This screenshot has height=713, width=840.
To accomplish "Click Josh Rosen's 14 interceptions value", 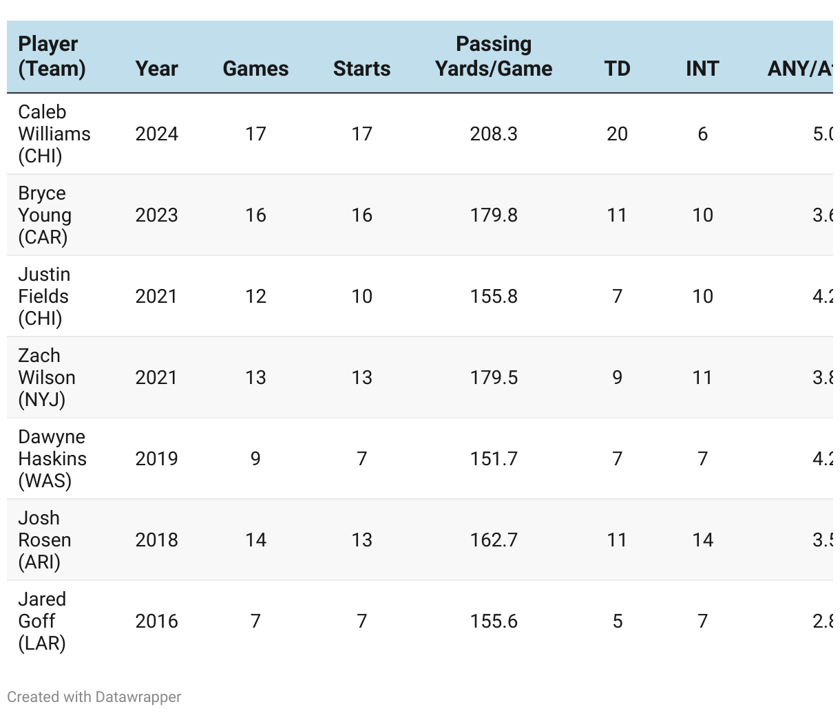I will pyautogui.click(x=702, y=540).
